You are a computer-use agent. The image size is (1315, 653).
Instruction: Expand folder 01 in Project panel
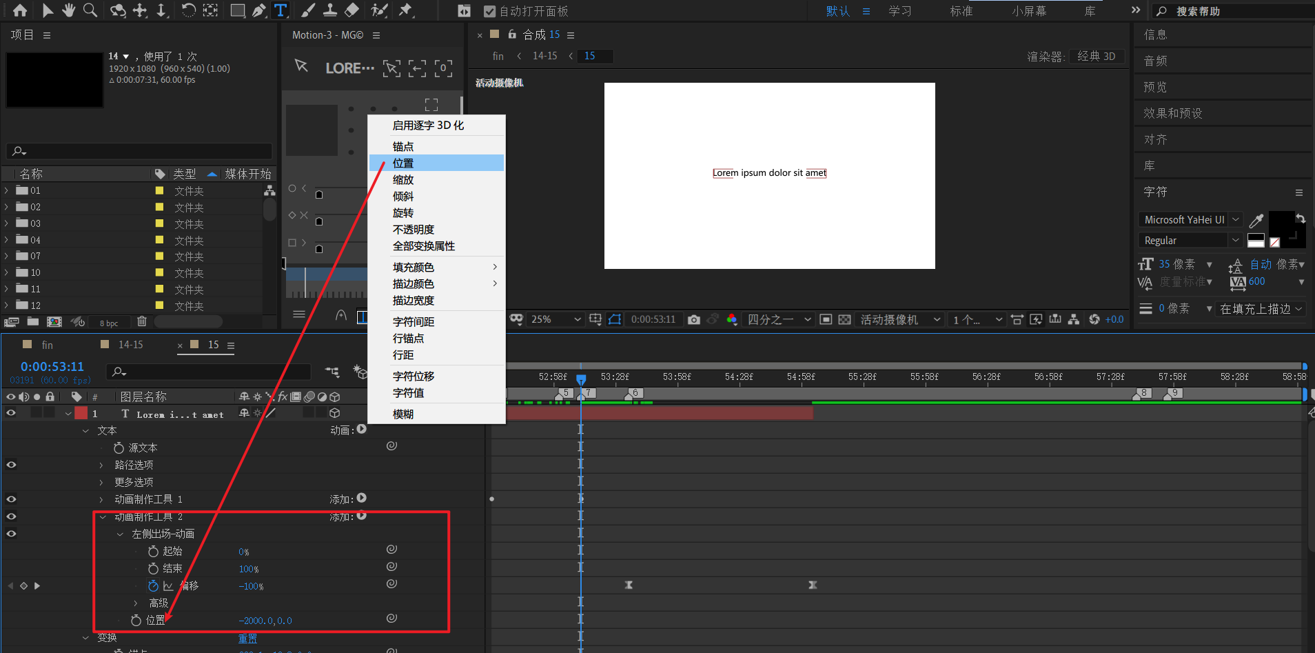tap(6, 190)
